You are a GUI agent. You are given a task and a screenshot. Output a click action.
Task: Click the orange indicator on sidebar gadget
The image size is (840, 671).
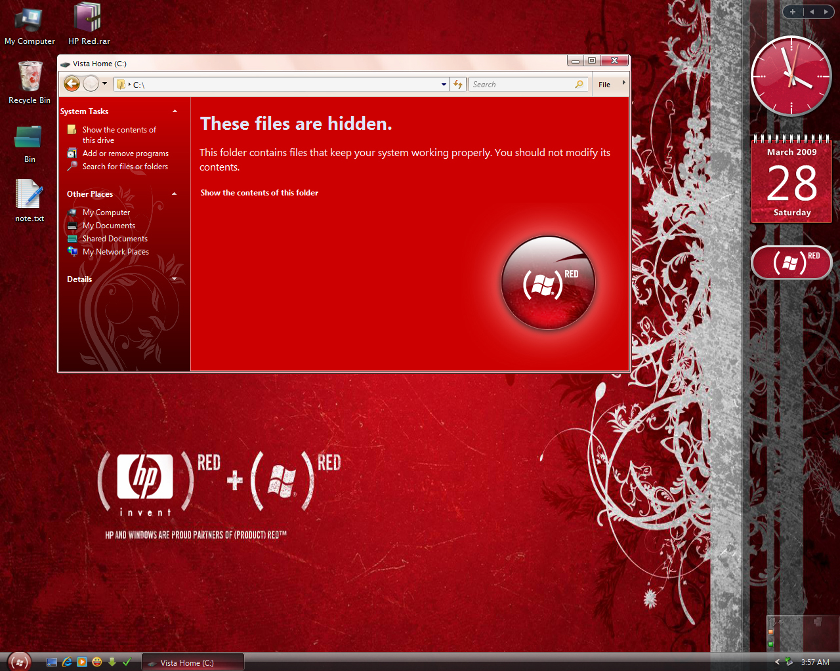(x=771, y=632)
